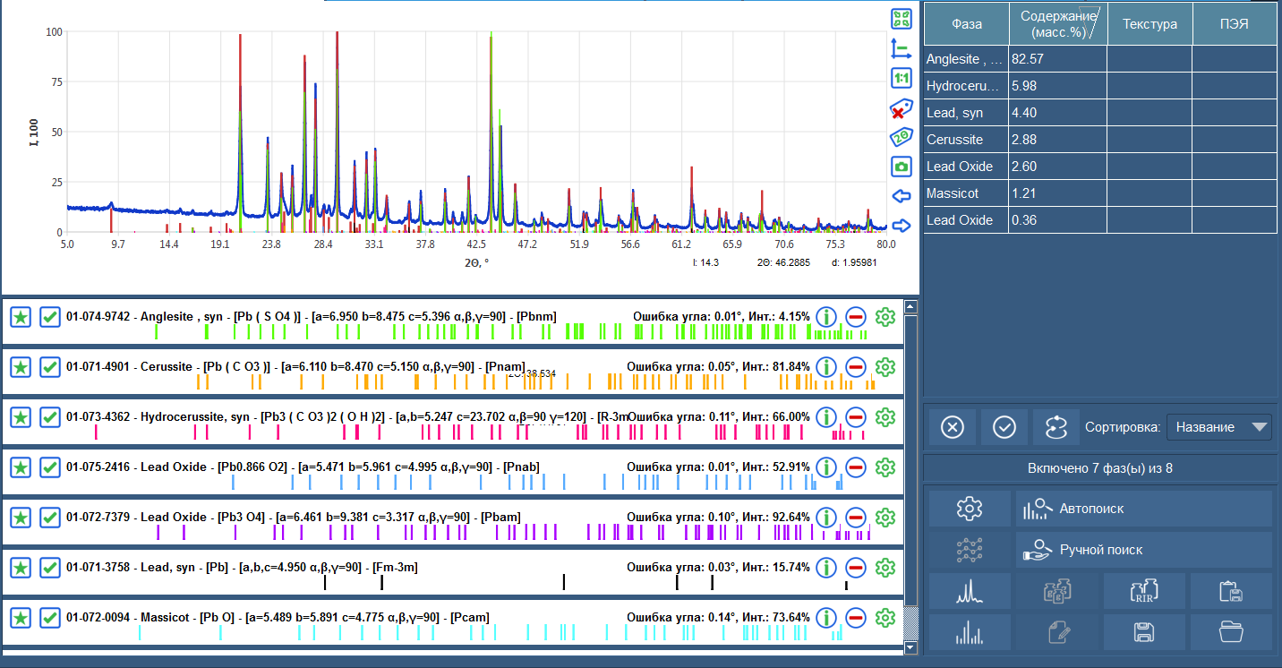The image size is (1282, 668).
Task: Open settings gear for Hydrocerussite phase
Action: [x=885, y=417]
